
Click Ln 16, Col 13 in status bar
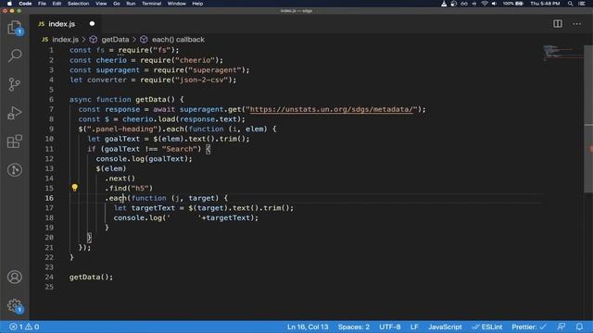(308, 327)
